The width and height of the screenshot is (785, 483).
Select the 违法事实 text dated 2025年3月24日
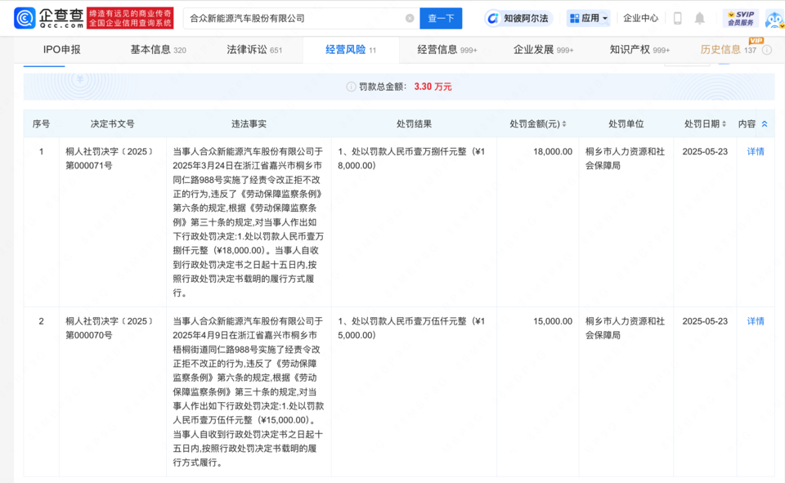pyautogui.click(x=249, y=221)
